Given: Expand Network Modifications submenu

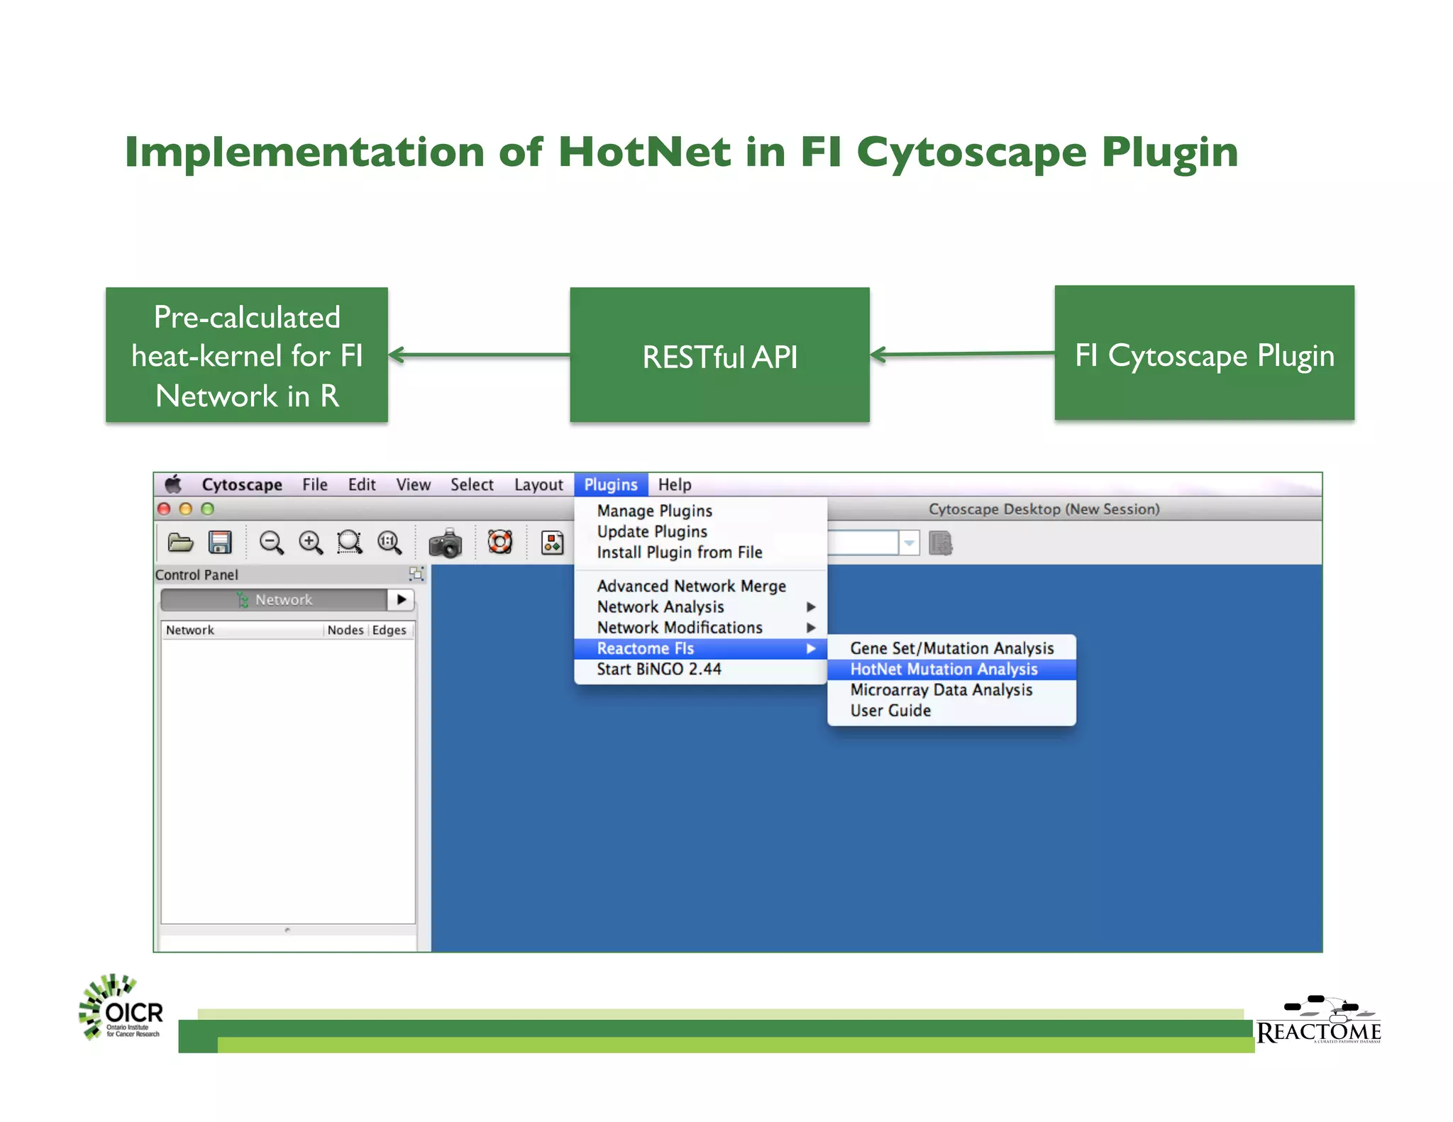Looking at the screenshot, I should [x=700, y=628].
